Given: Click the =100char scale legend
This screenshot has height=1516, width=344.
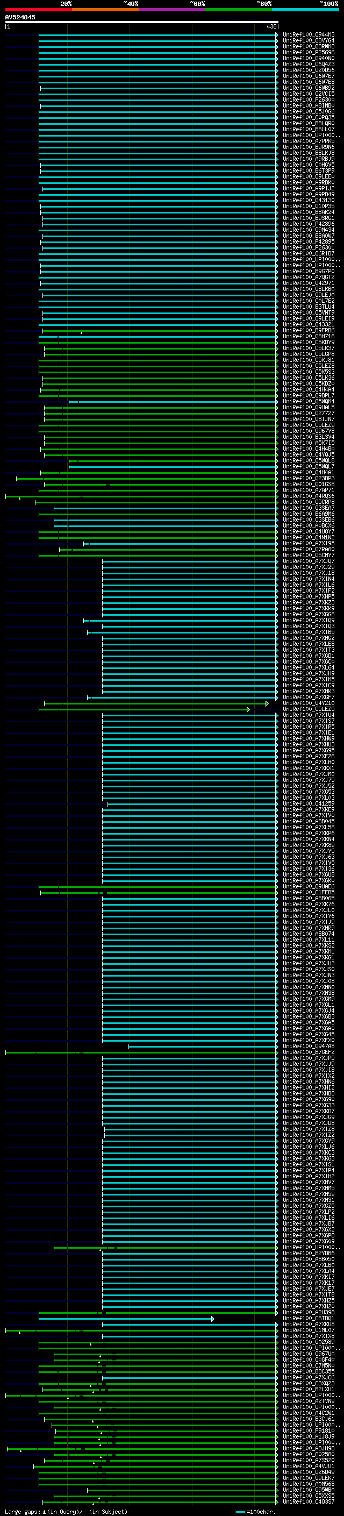Looking at the screenshot, I should [x=255, y=1512].
